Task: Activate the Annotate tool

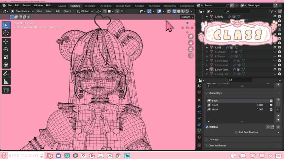Action: click(6, 73)
